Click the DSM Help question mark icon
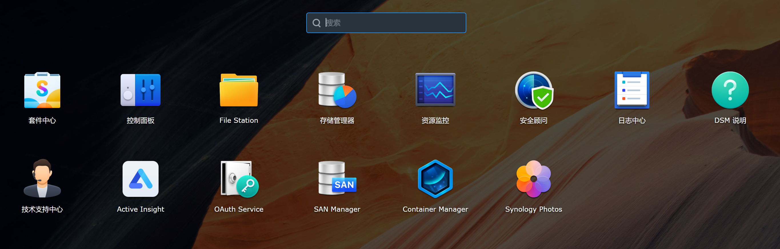Viewport: 780px width, 249px height. tap(730, 90)
